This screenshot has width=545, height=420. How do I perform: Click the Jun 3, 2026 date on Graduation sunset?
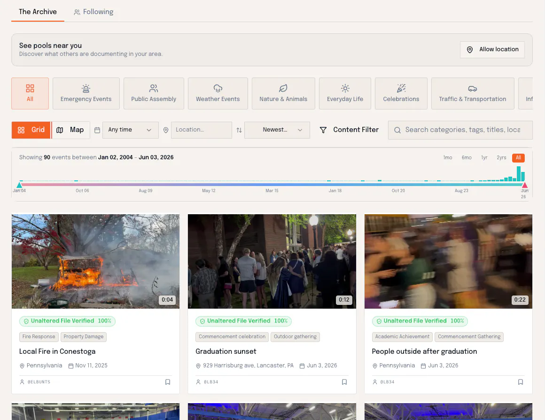(x=322, y=366)
